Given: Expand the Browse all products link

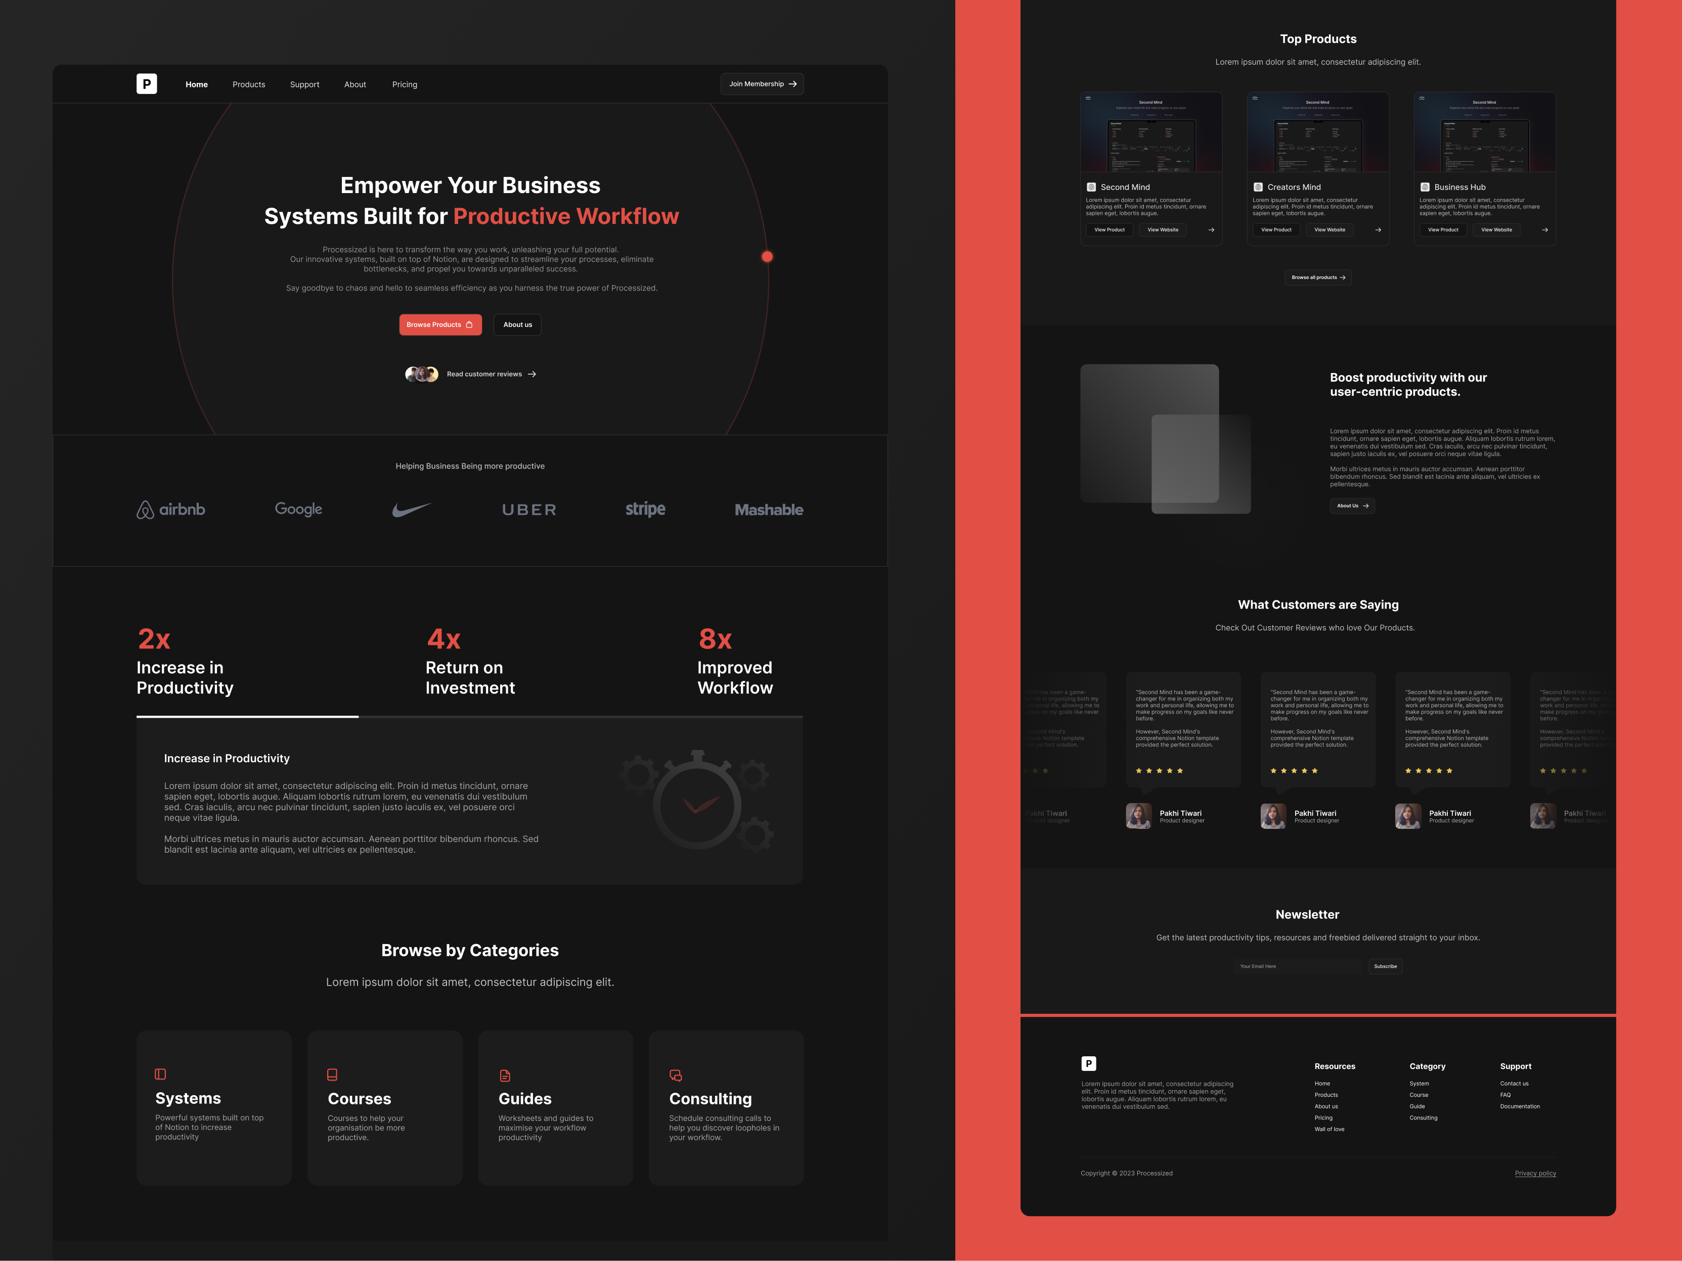Looking at the screenshot, I should (1316, 277).
